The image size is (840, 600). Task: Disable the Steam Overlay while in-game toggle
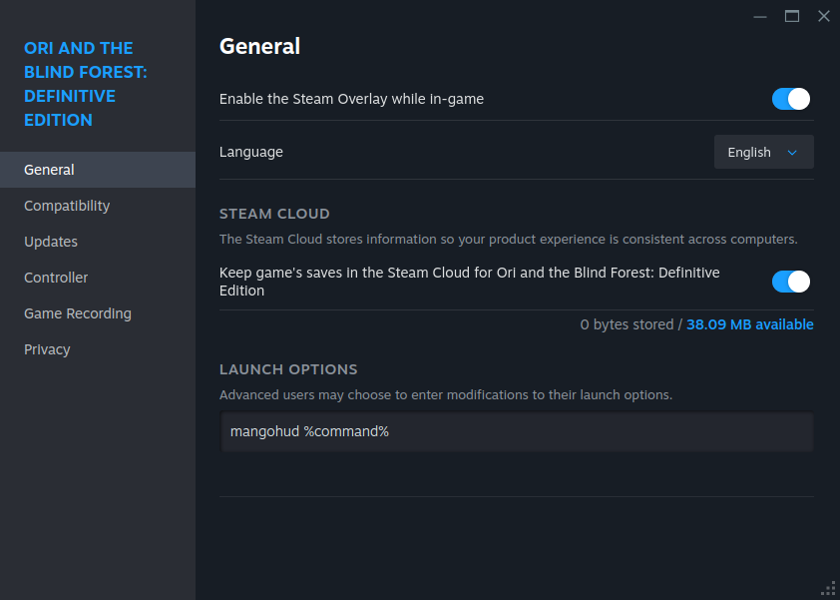click(791, 99)
